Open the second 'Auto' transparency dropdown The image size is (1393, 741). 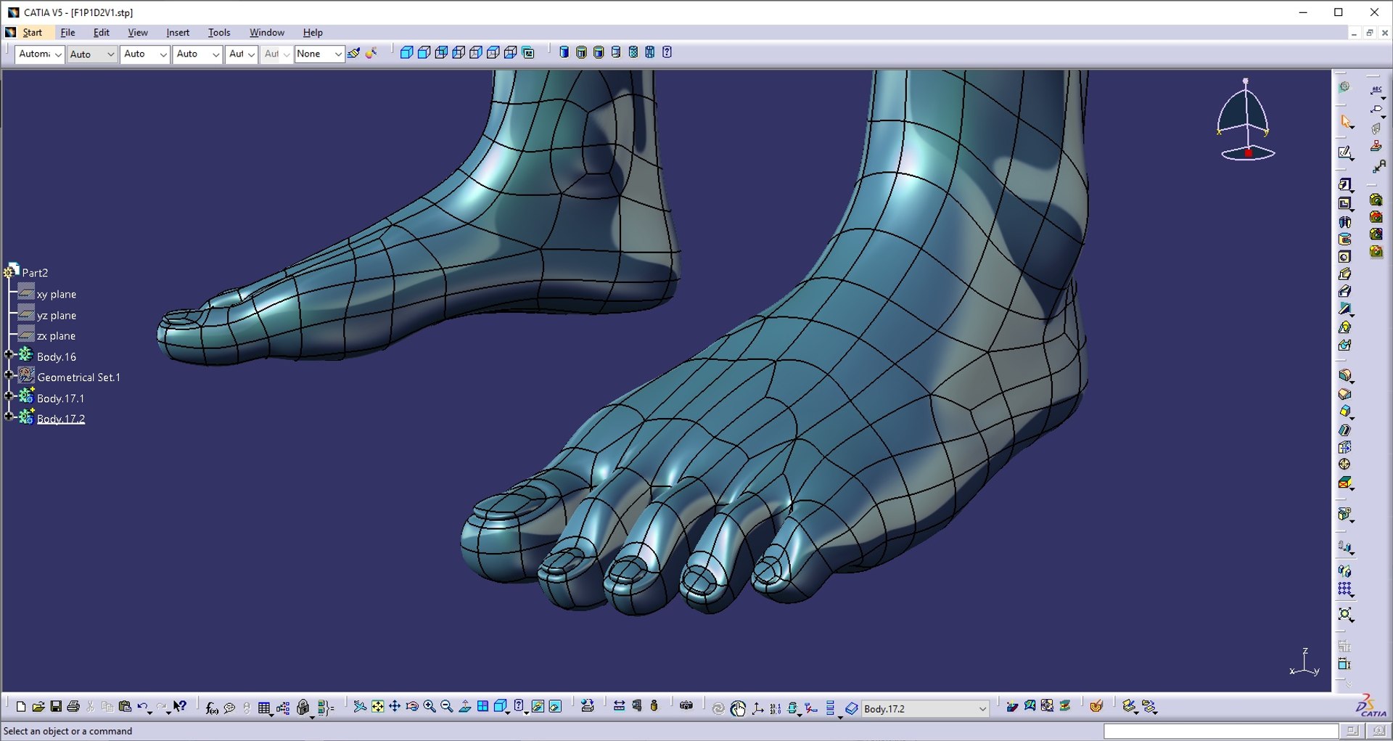click(x=92, y=54)
